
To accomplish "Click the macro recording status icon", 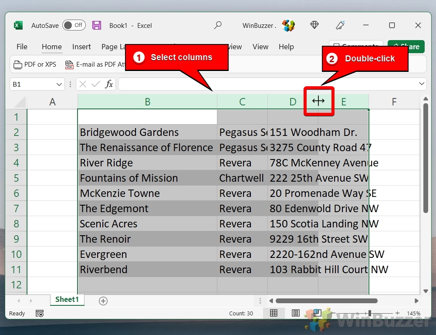I will [40, 313].
